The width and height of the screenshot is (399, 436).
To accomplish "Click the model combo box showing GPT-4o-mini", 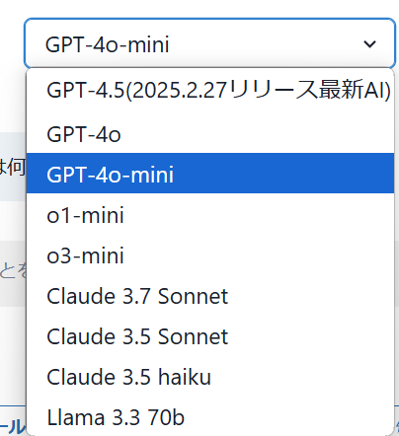I will (209, 43).
